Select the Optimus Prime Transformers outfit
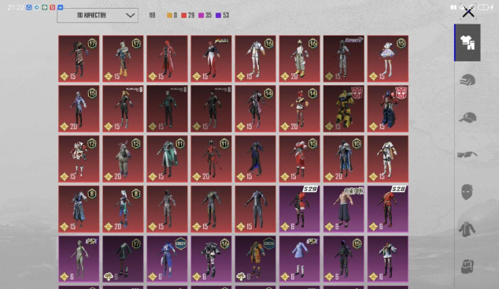 click(388, 109)
